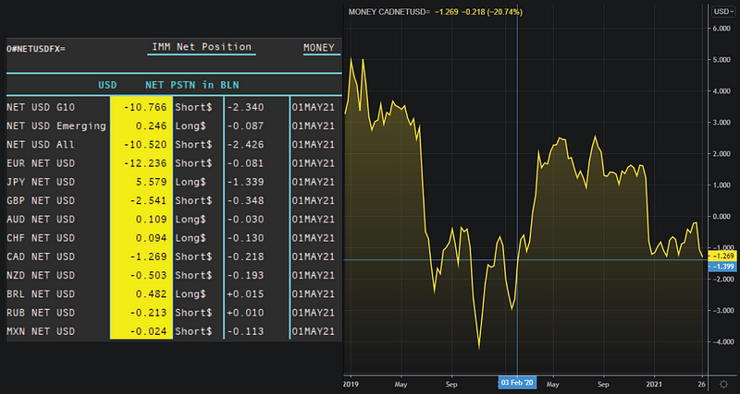Image resolution: width=740 pixels, height=394 pixels.
Task: Select the NET USD G10 row label
Action: tap(41, 107)
